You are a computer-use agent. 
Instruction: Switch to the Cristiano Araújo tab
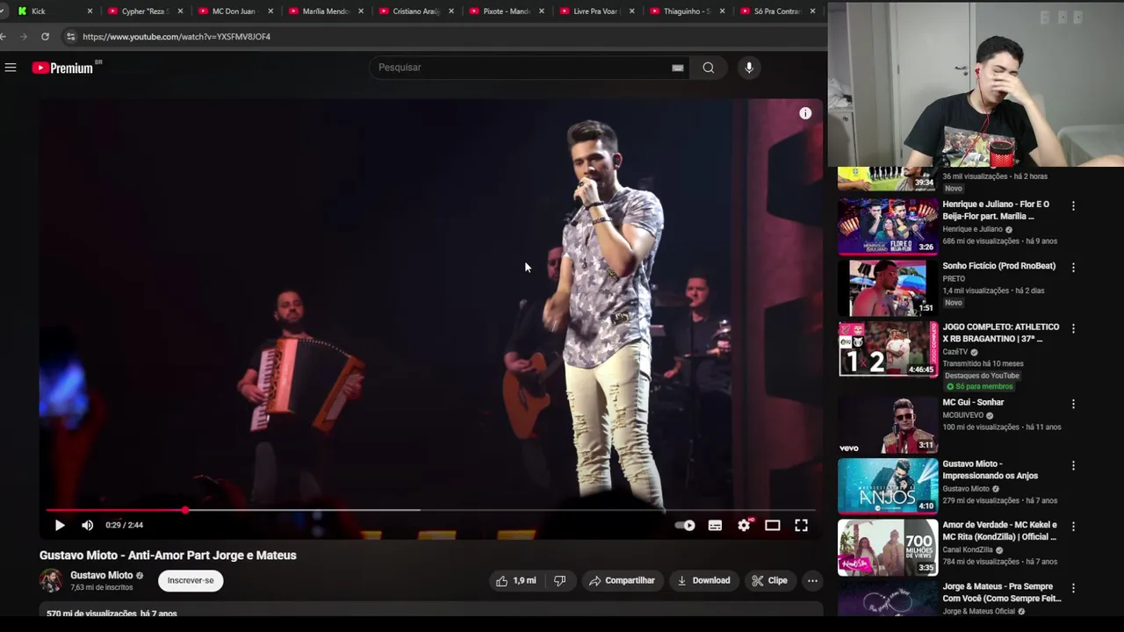415,11
